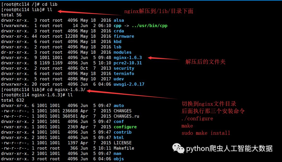Click the pcre2-10.31 directory name

click(128, 63)
